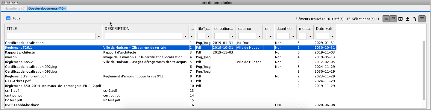Toggle the second column-width toolbar icon
Image resolution: width=431 pixels, height=110 pixels.
[x=393, y=19]
